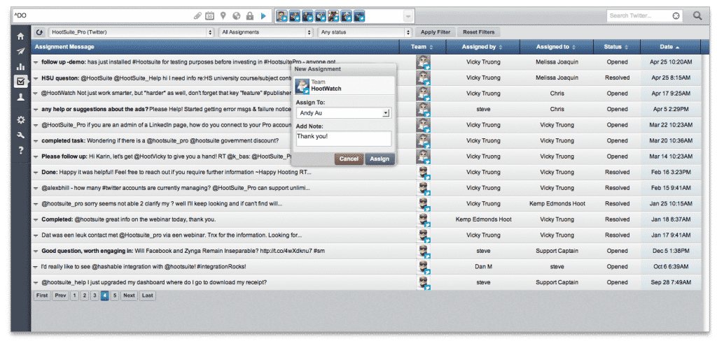Click the Add Note text field
Screen dimensions: 717x343
tap(344, 138)
